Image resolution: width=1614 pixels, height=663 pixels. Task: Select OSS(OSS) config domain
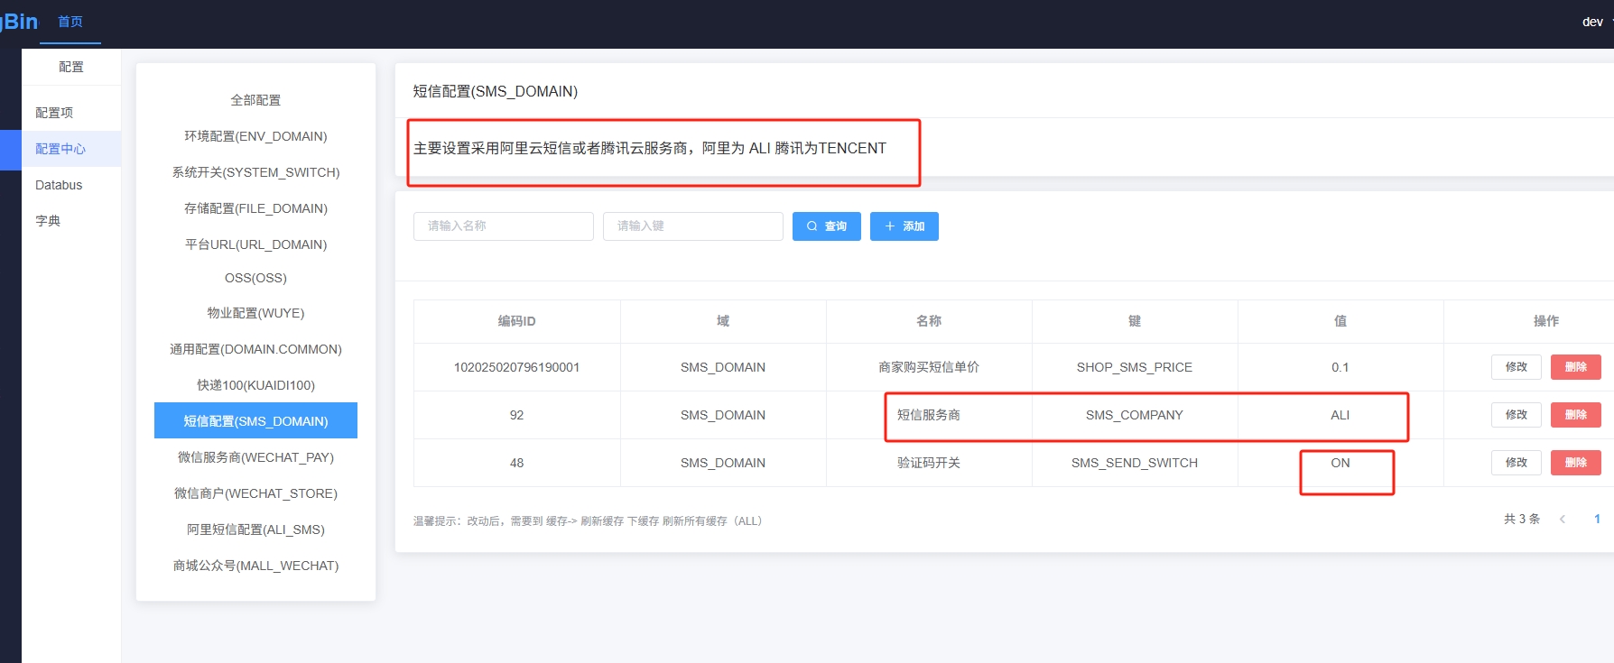click(255, 278)
